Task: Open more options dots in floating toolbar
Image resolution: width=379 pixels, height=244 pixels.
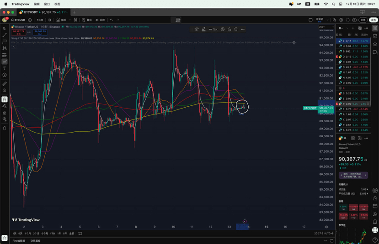Action: pos(243,29)
